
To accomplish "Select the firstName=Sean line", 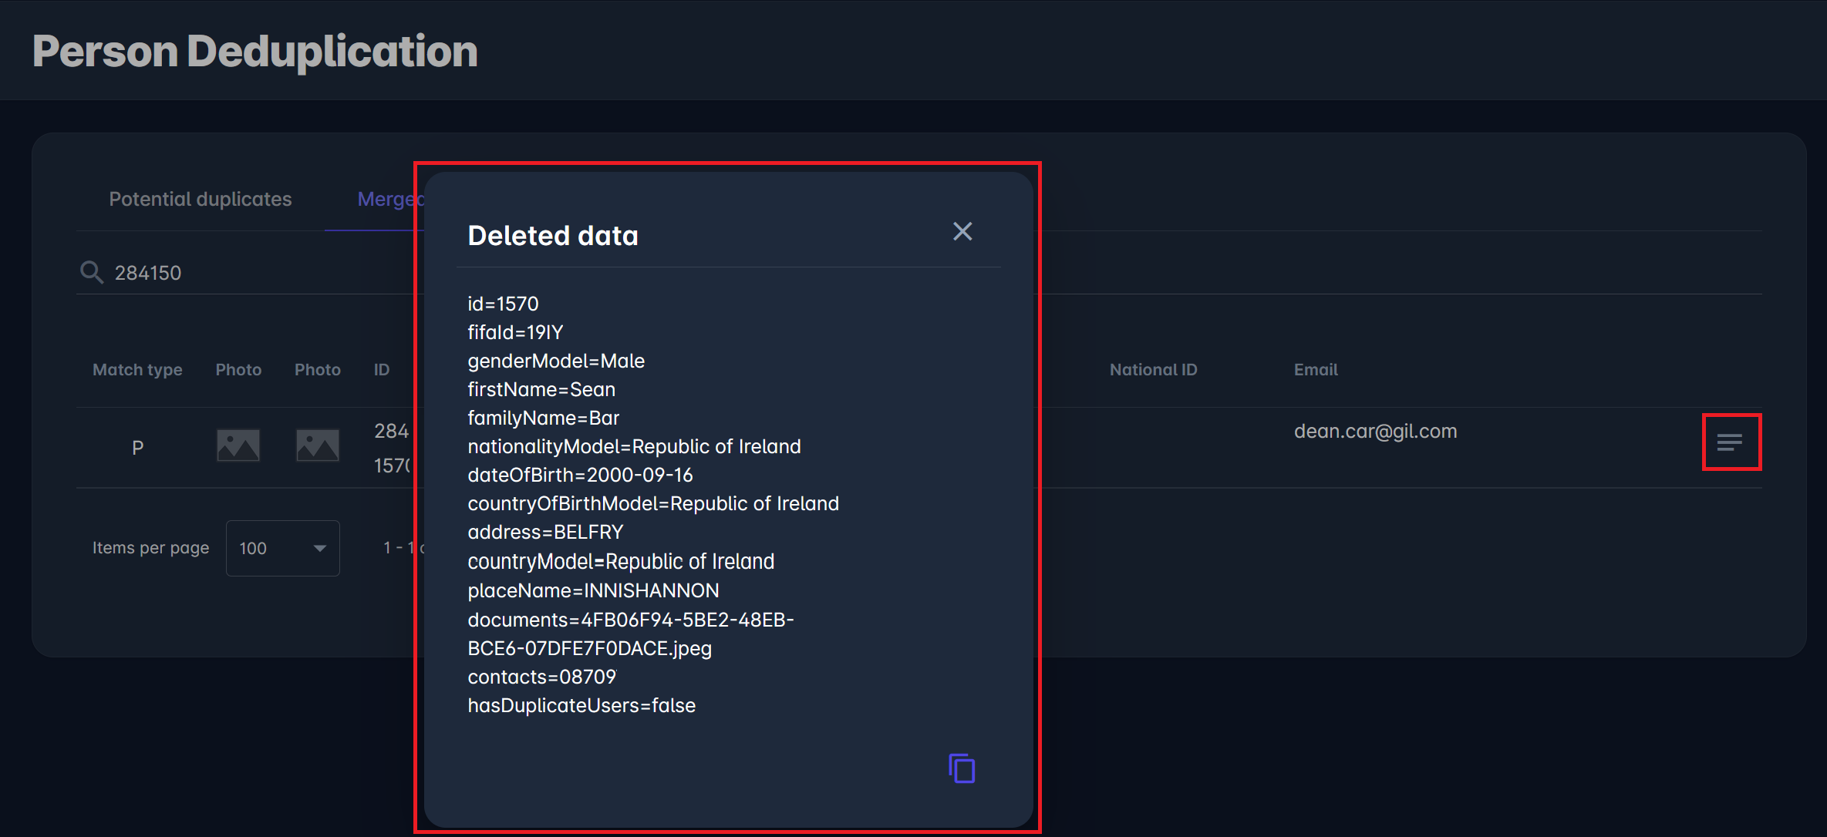I will (541, 389).
